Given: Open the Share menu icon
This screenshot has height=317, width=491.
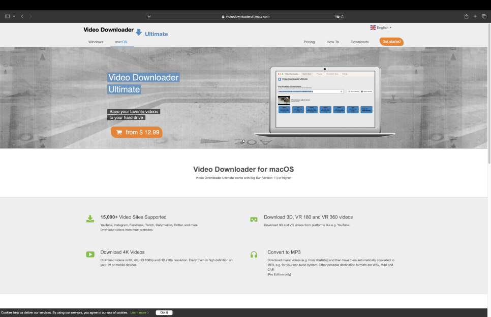Looking at the screenshot, I should tap(466, 16).
